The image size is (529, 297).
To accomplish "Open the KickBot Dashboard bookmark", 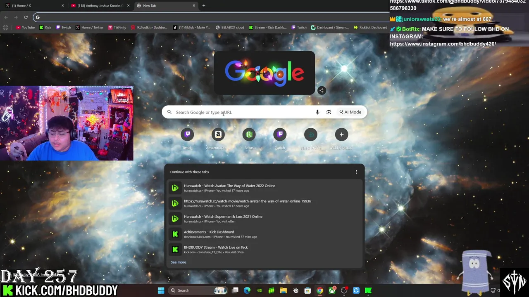I will click(370, 28).
